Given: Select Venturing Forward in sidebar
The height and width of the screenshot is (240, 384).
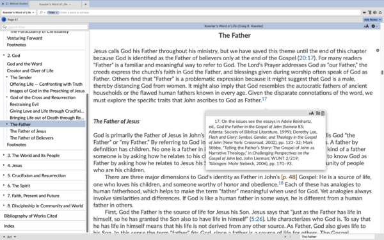Looking at the screenshot, I should click(x=24, y=38).
